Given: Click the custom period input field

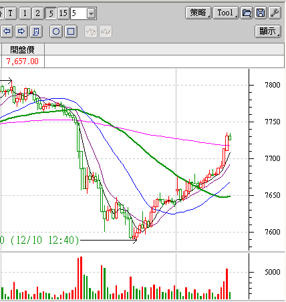Looking at the screenshot, I should coord(79,13).
